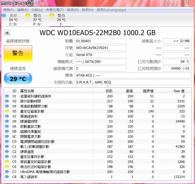Click the 臨界值 column header
Screen dimensions: 195x184
point(145,91)
